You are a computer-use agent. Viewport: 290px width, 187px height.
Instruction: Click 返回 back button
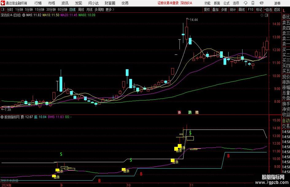[277, 10]
